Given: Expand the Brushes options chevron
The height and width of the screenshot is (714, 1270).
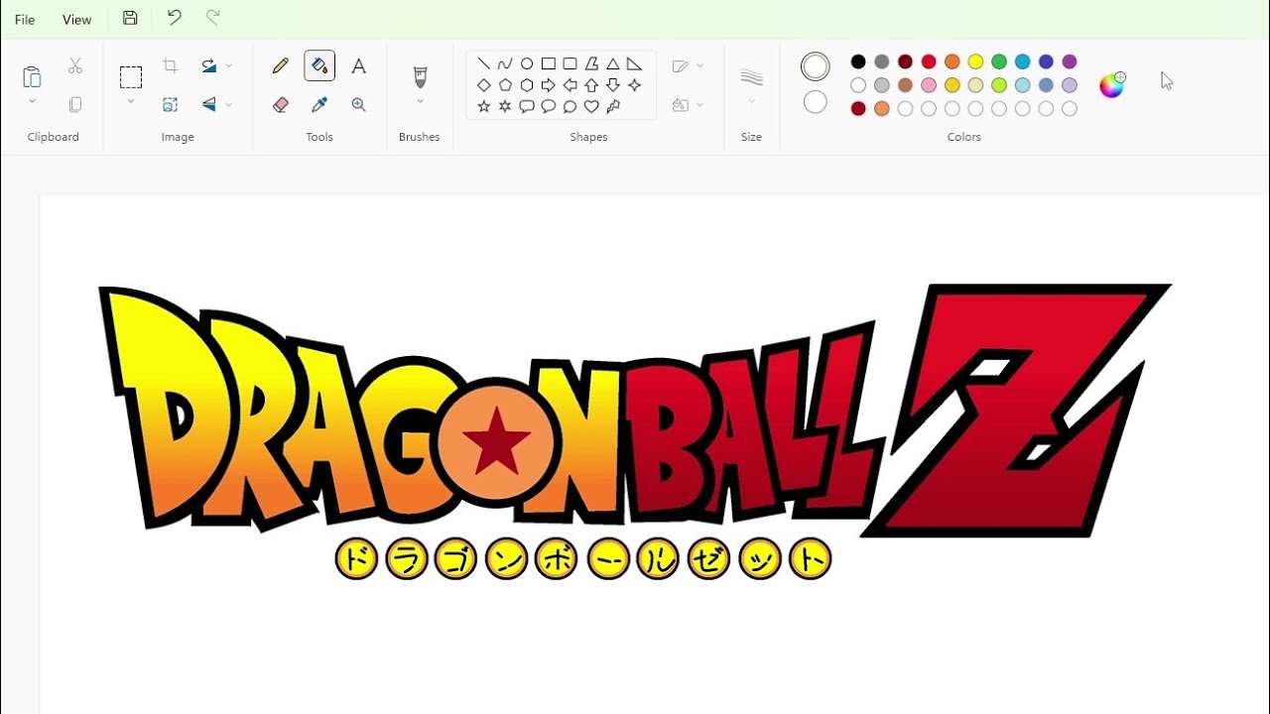Looking at the screenshot, I should click(420, 101).
